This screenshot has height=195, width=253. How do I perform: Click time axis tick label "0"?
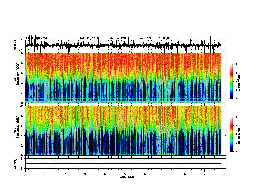tap(25, 174)
